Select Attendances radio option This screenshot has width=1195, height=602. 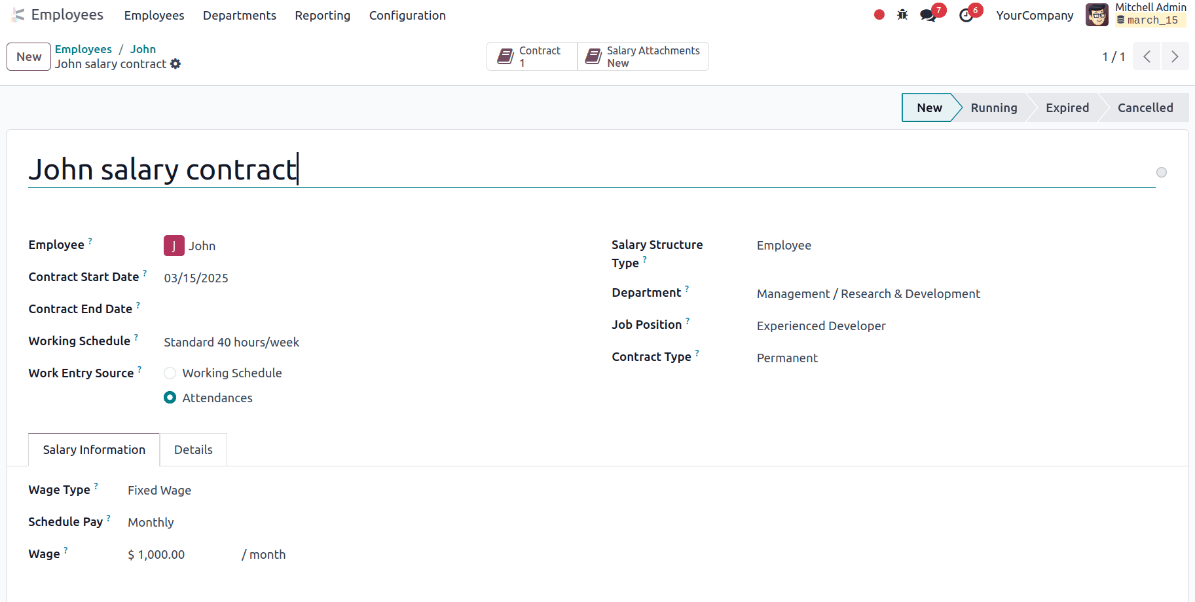coord(170,398)
